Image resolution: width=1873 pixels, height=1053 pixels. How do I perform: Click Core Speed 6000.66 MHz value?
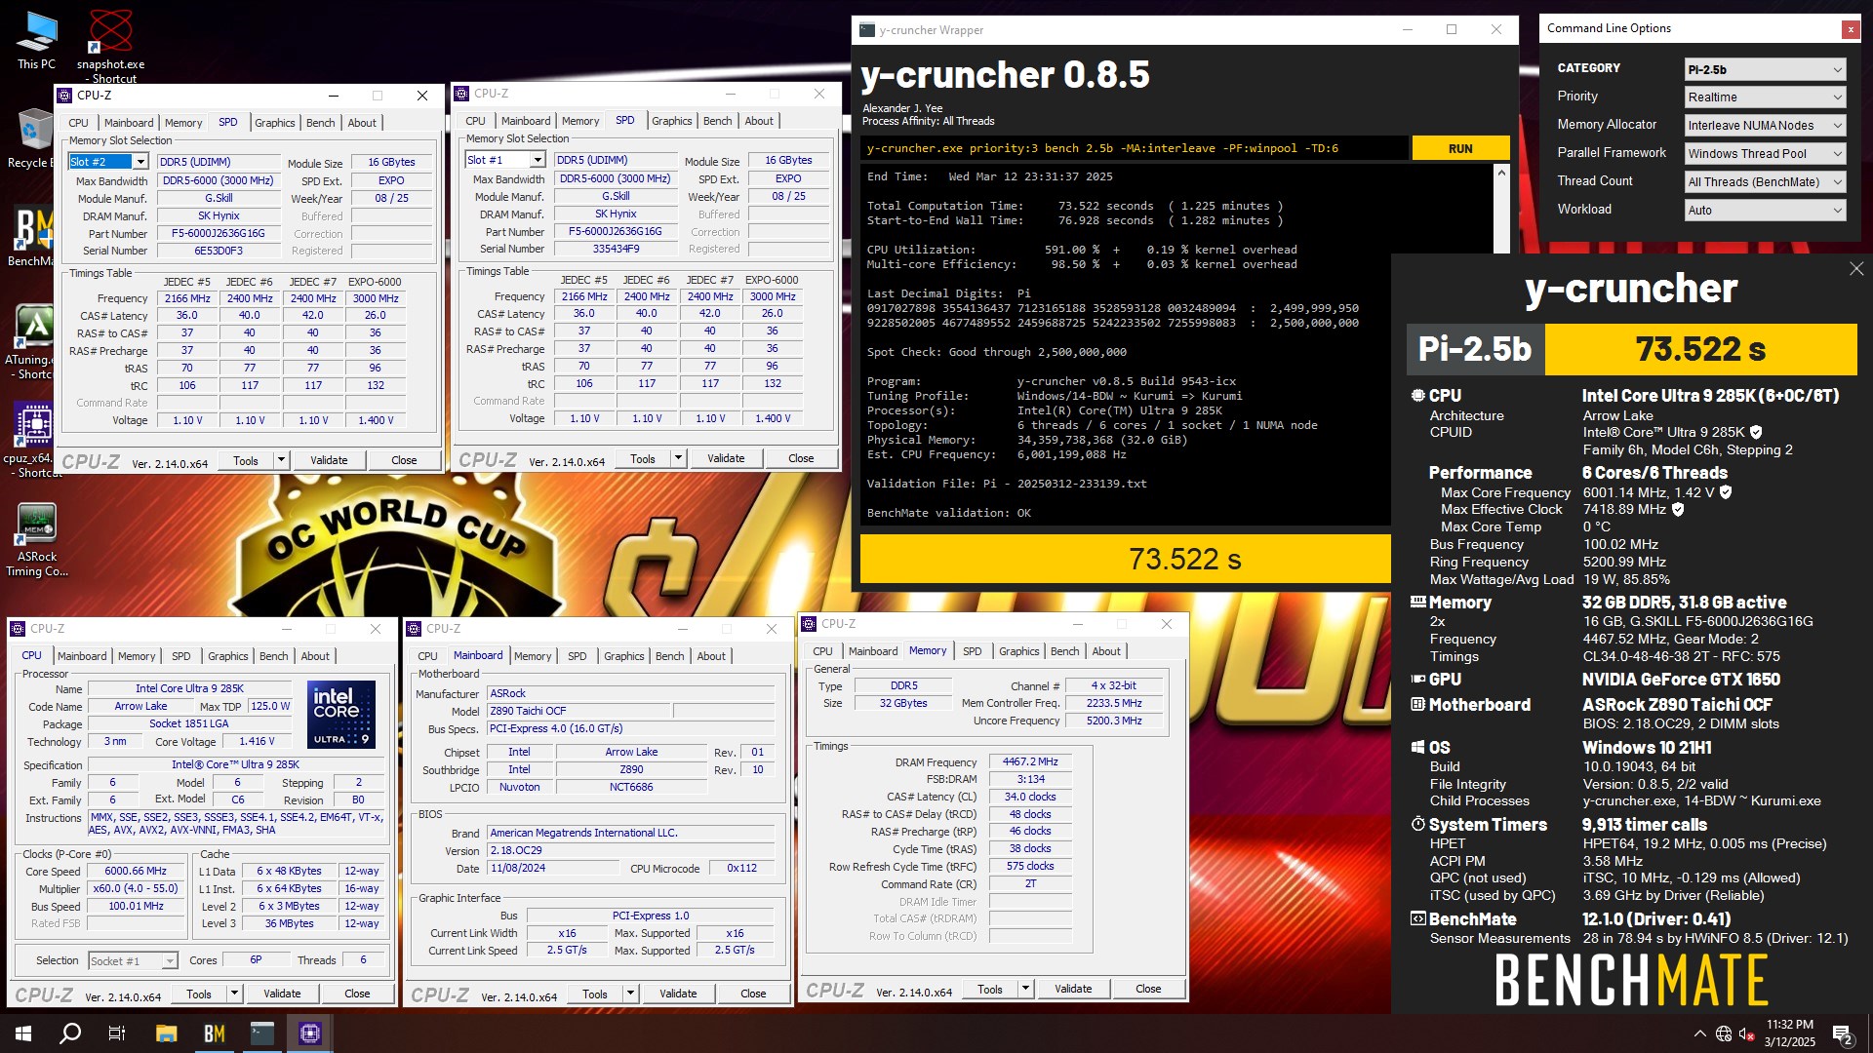click(136, 872)
